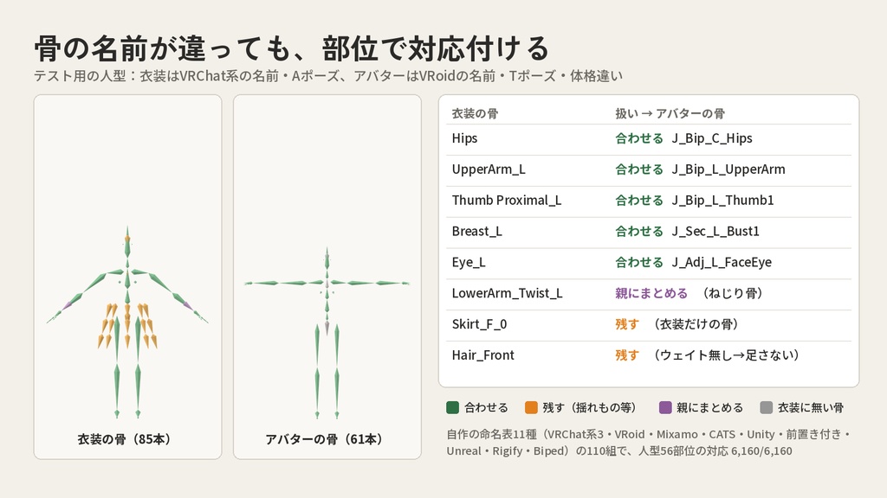Click the green 合わせる legend swatch
This screenshot has width=887, height=498.
(452, 408)
